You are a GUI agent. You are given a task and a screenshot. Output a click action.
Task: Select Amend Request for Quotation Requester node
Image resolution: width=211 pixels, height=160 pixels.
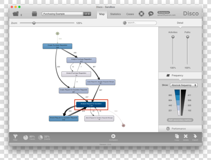click(64, 118)
